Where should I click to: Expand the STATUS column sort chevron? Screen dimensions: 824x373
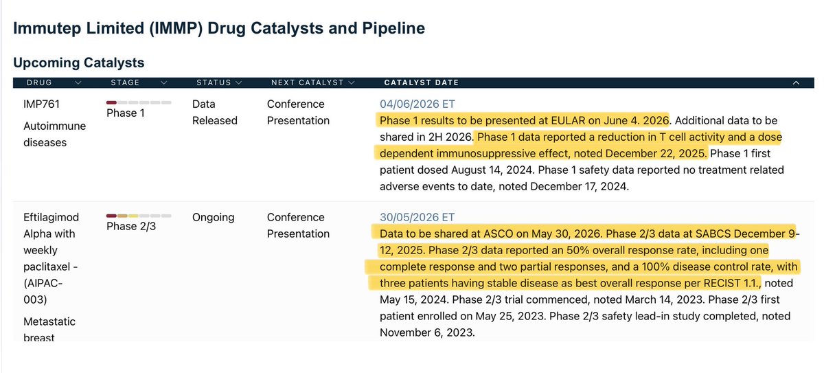pyautogui.click(x=239, y=82)
